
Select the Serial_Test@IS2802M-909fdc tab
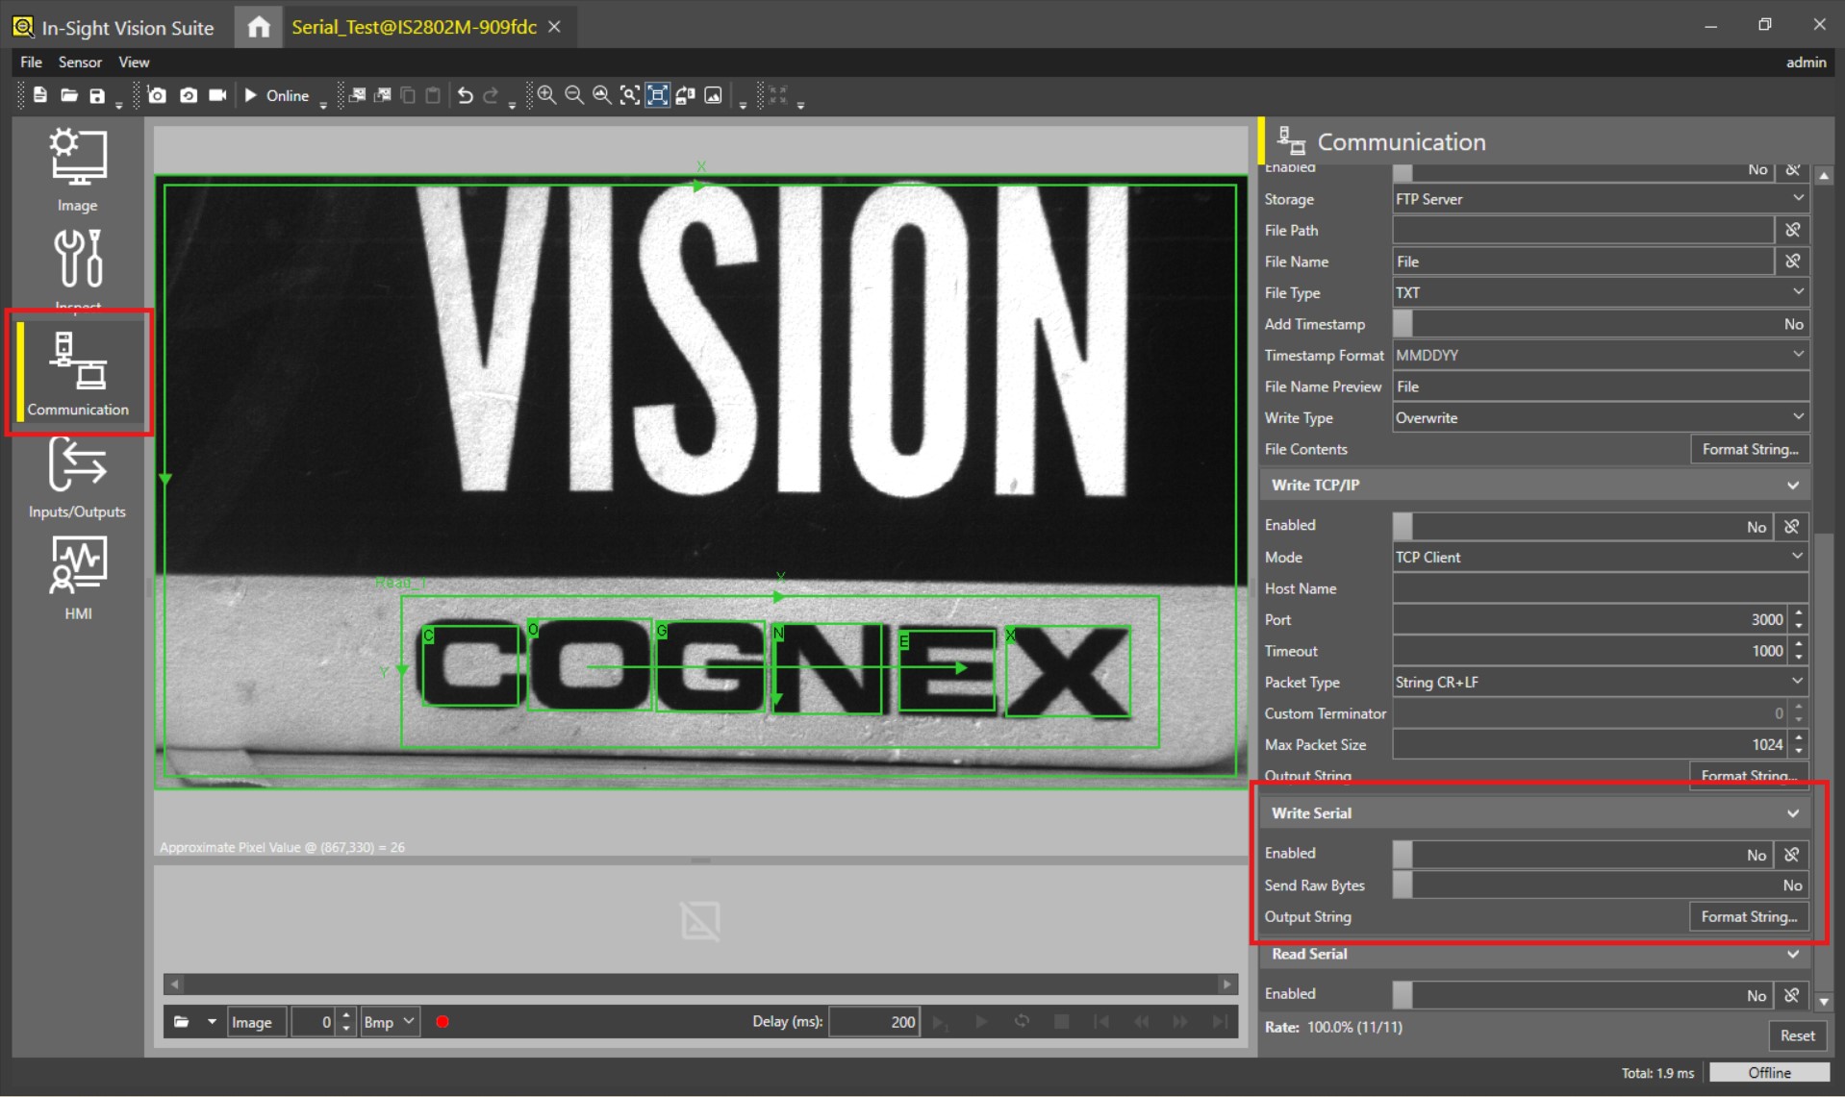(414, 27)
